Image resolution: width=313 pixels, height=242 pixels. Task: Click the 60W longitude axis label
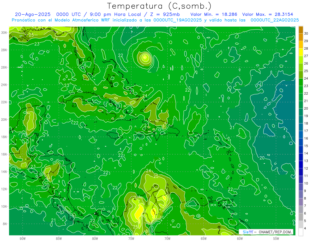tap(240, 239)
